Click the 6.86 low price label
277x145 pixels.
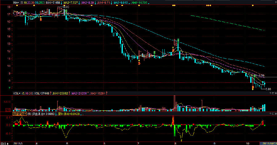(x=268, y=89)
